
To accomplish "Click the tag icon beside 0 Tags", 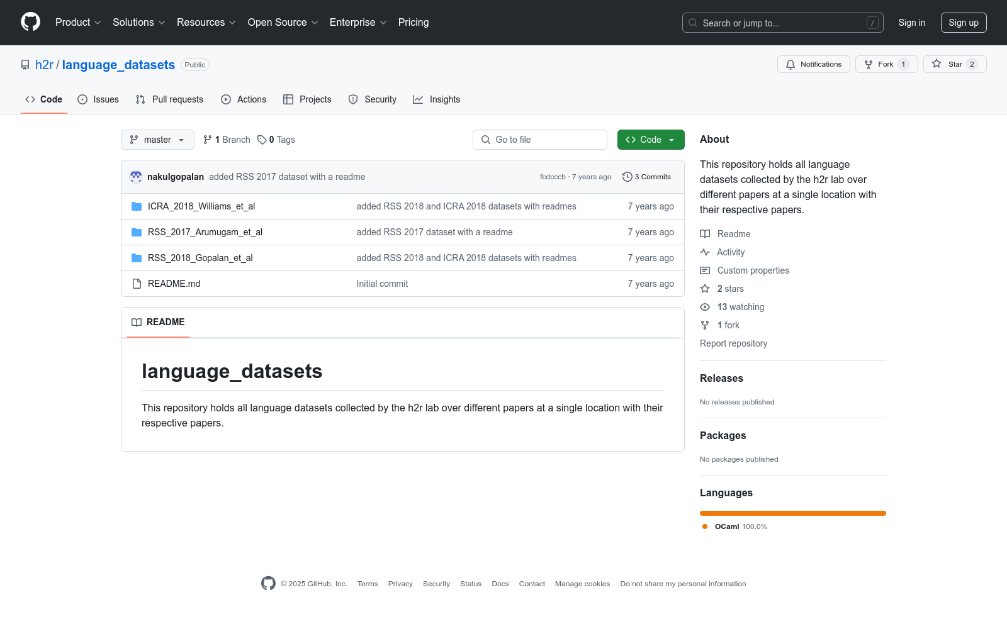I will 262,140.
